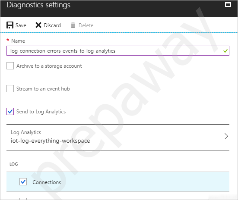Toggle the partially visible checkbox below Connections
This screenshot has height=200, width=238.
[x=23, y=199]
